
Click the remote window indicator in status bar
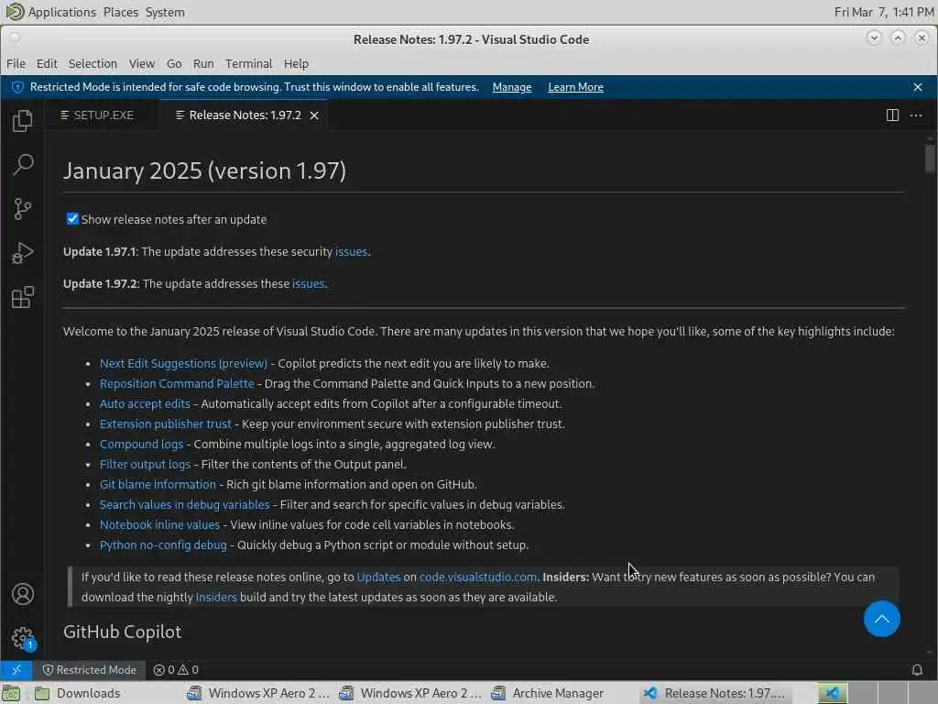pyautogui.click(x=16, y=669)
